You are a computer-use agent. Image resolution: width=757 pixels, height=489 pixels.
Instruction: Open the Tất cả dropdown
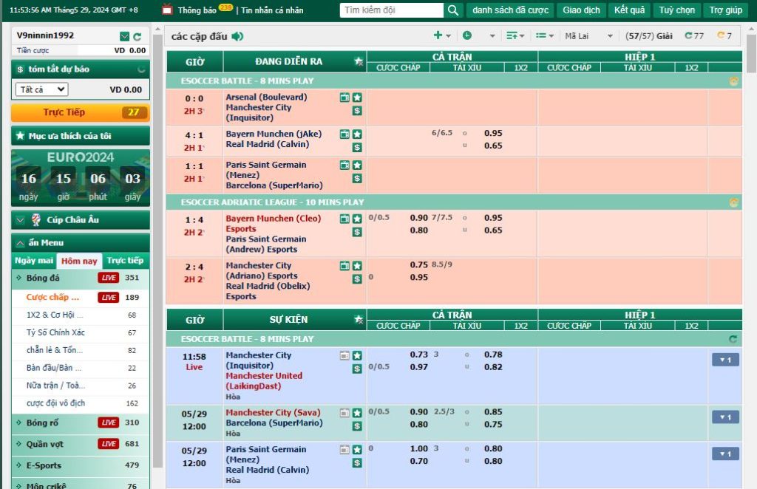click(42, 89)
